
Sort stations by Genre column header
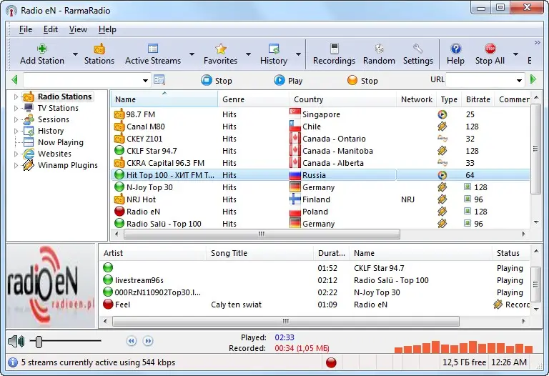(254, 99)
